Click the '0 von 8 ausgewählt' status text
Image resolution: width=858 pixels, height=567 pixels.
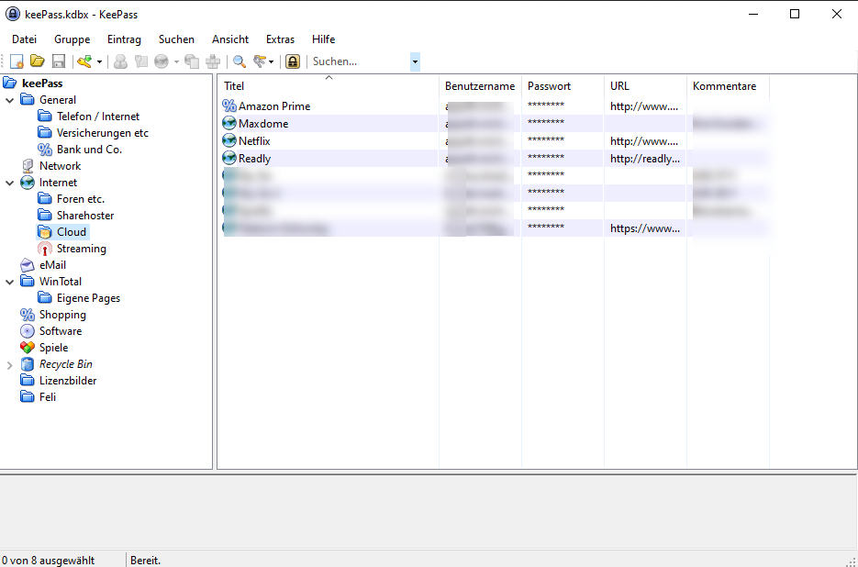(48, 561)
